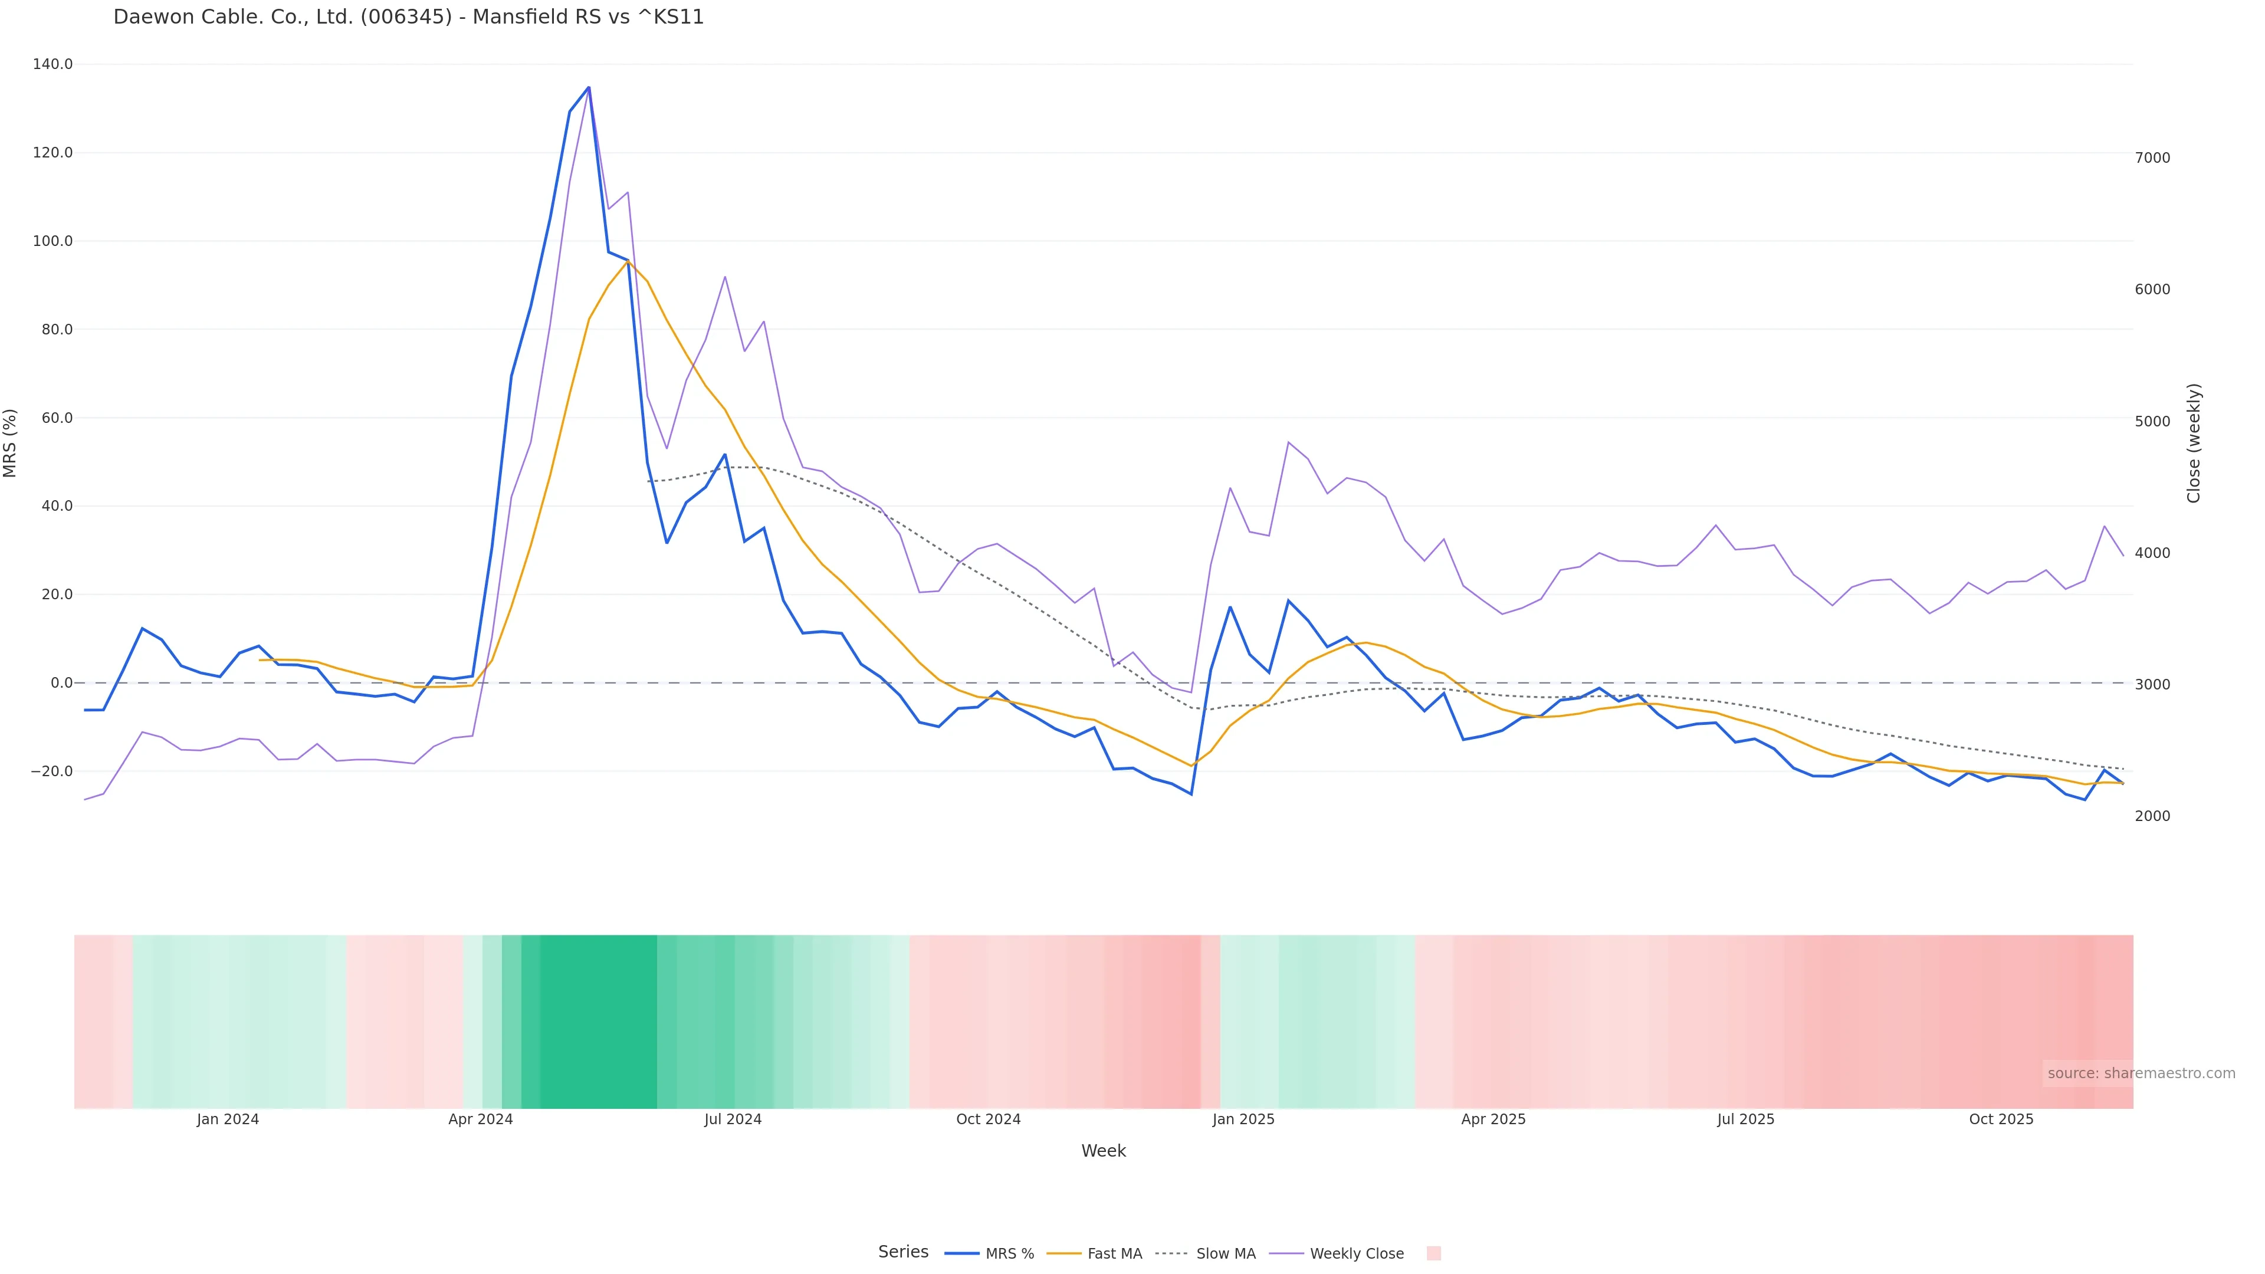Click the purple Weekly Close legend line
2265x1274 pixels.
click(x=1286, y=1254)
